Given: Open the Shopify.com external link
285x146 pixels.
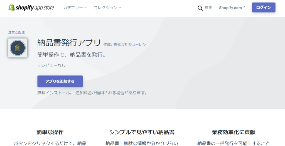Looking at the screenshot, I should [232, 7].
